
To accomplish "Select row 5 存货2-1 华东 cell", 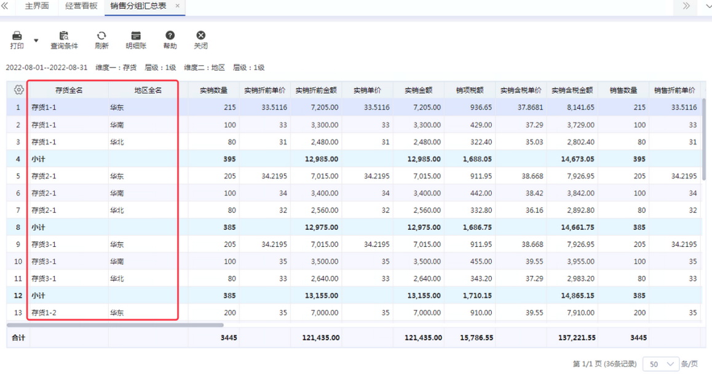I will point(117,176).
